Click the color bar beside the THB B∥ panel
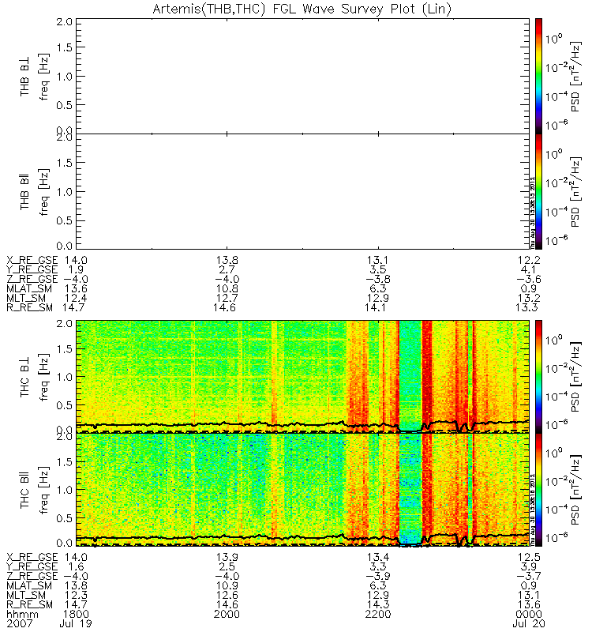This screenshot has height=632, width=592. [x=538, y=191]
